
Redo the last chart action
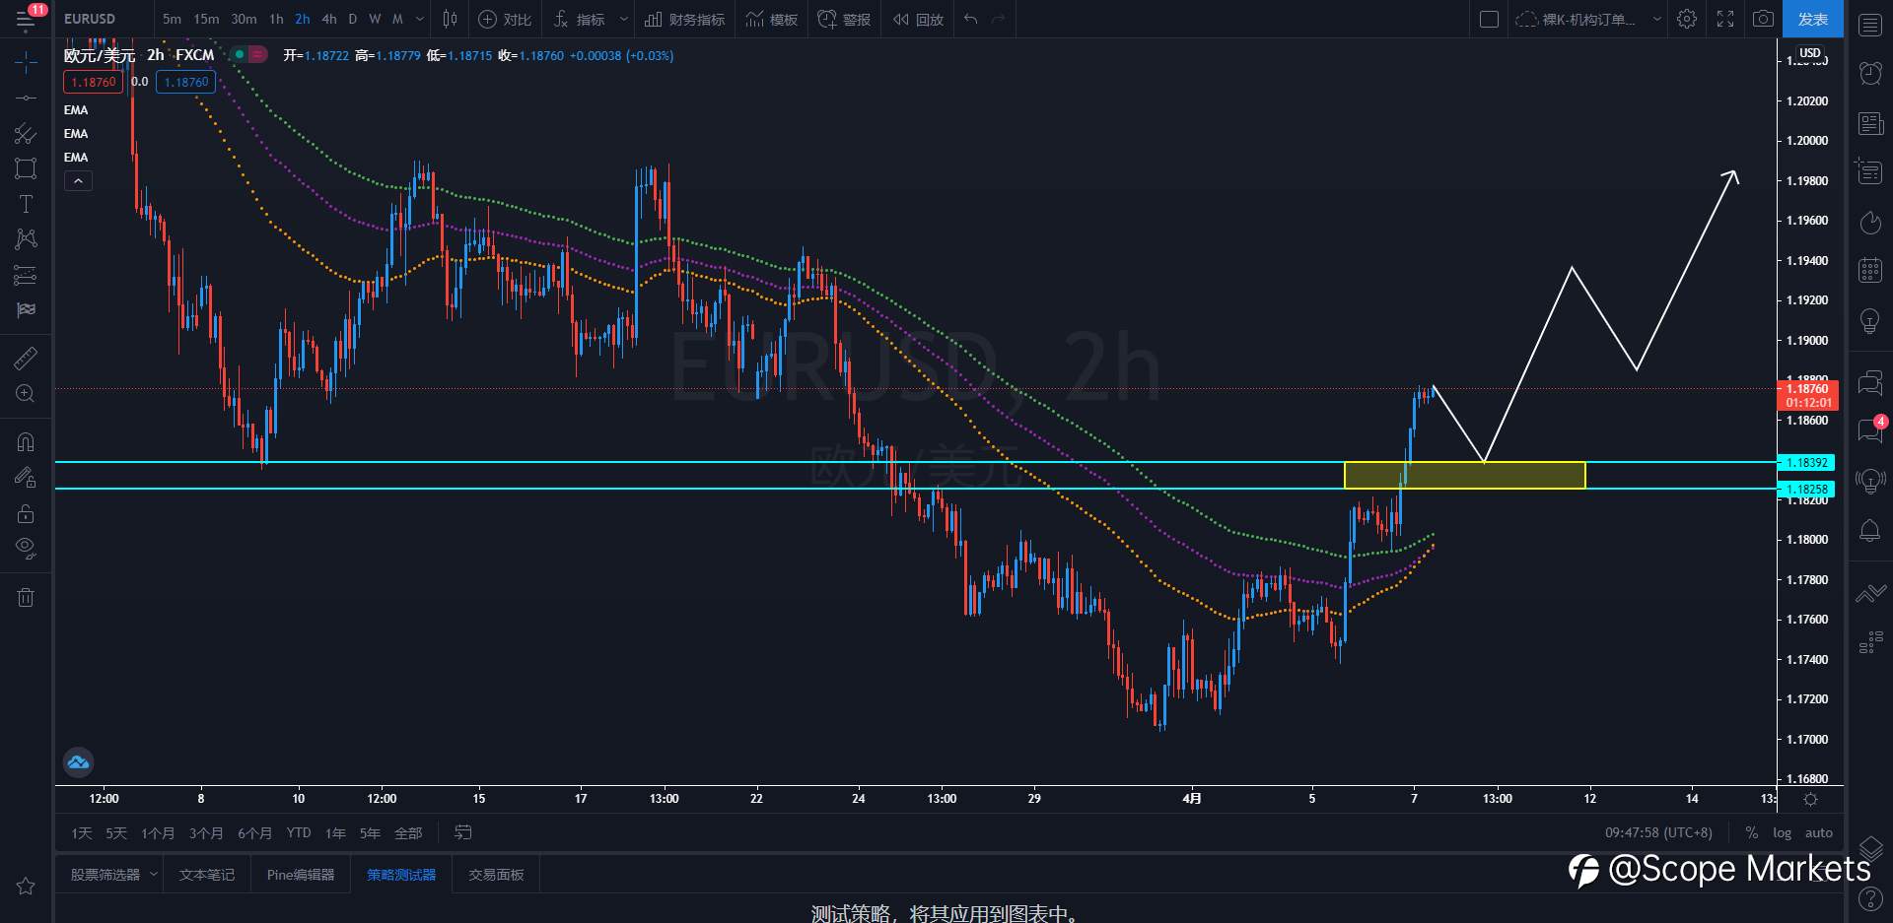pyautogui.click(x=998, y=19)
